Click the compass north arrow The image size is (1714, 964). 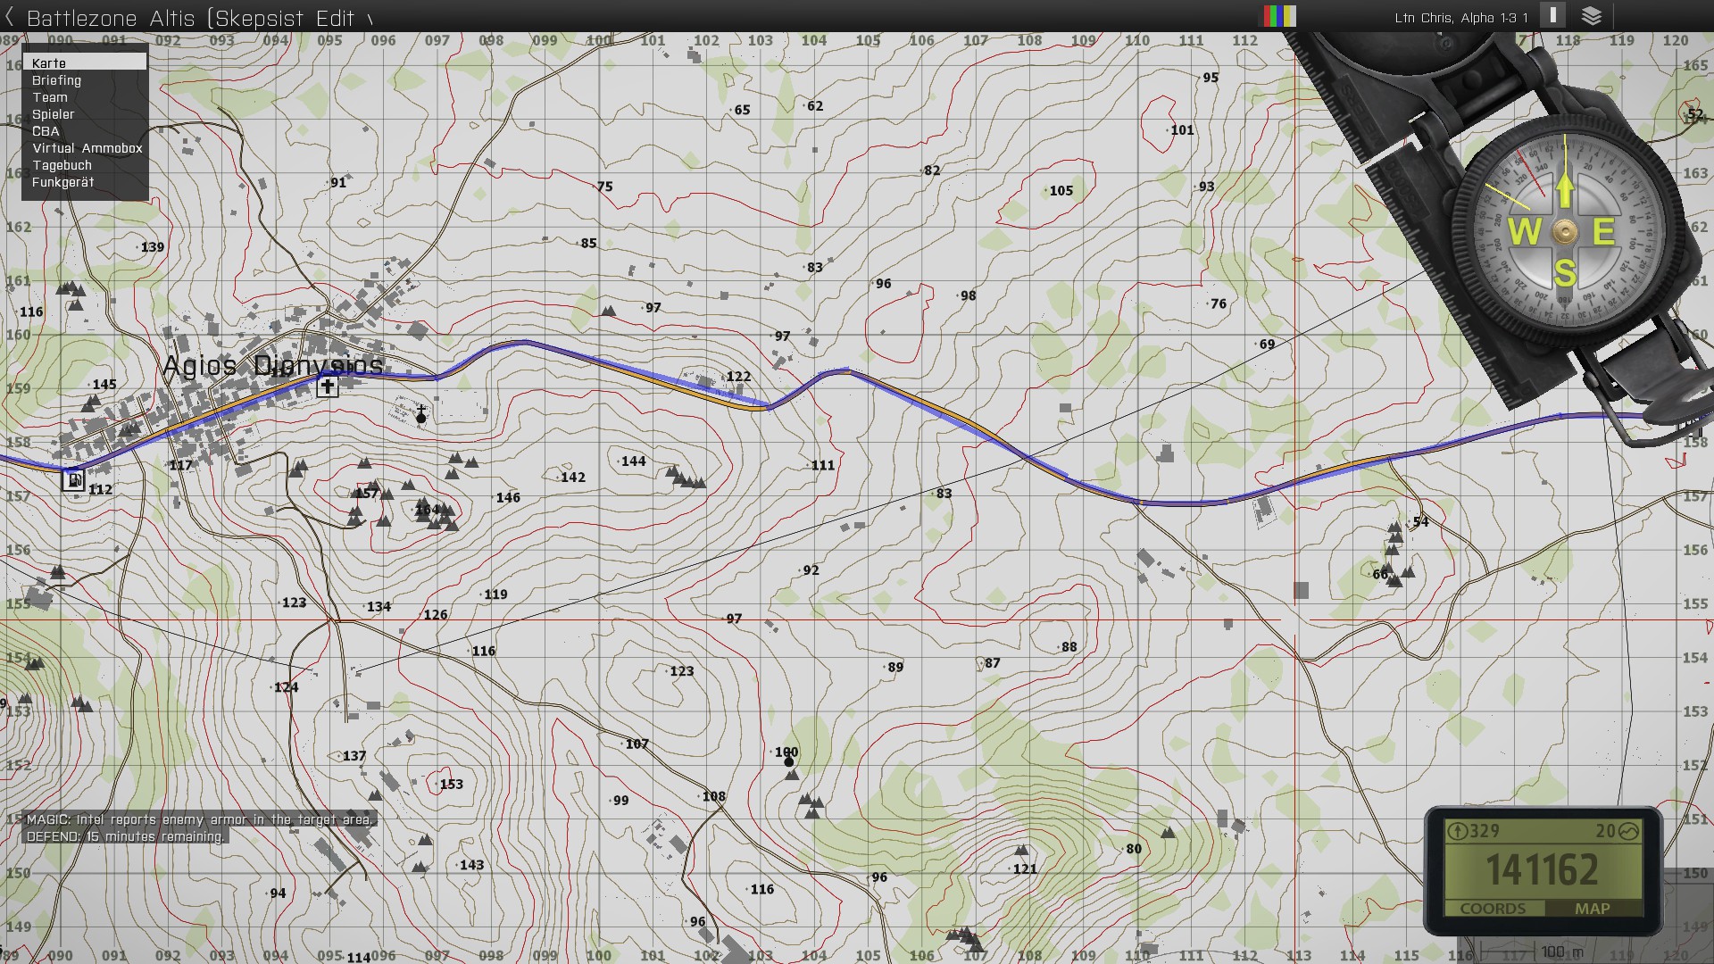[1565, 190]
